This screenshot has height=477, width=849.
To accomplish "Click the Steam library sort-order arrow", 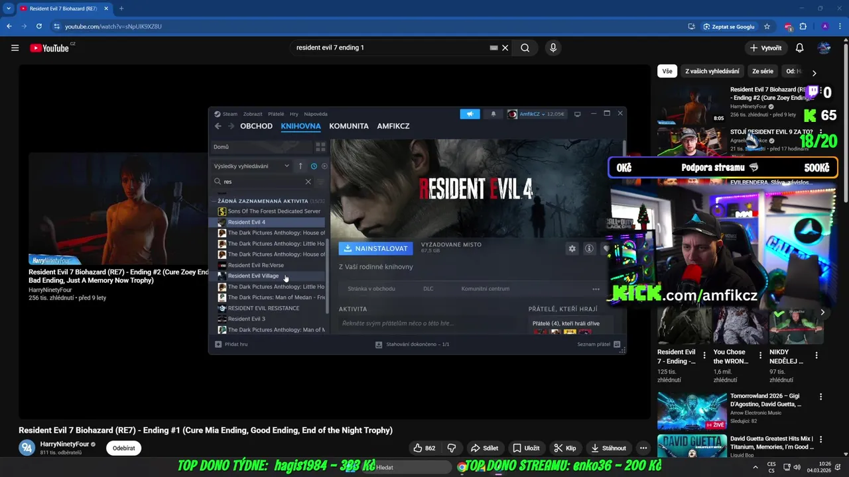I will 300,166.
